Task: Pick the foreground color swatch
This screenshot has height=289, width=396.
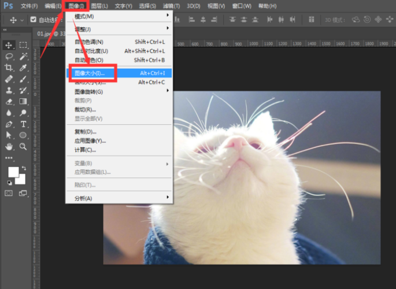Action: (13, 172)
